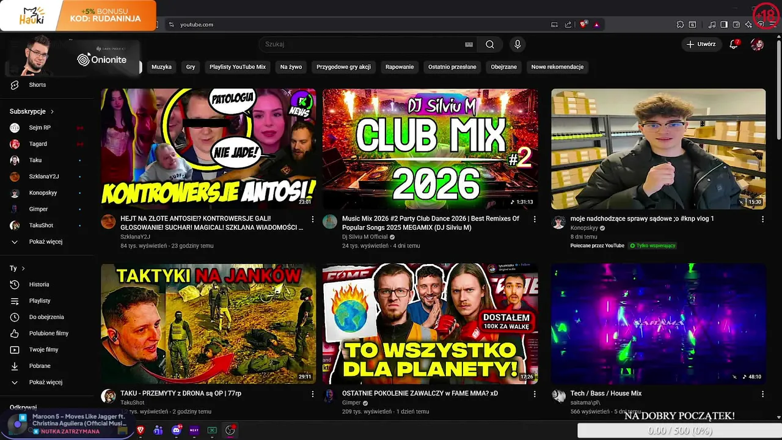Open Gimper channel avatar under FAME MMA video
782x440 pixels.
point(330,397)
